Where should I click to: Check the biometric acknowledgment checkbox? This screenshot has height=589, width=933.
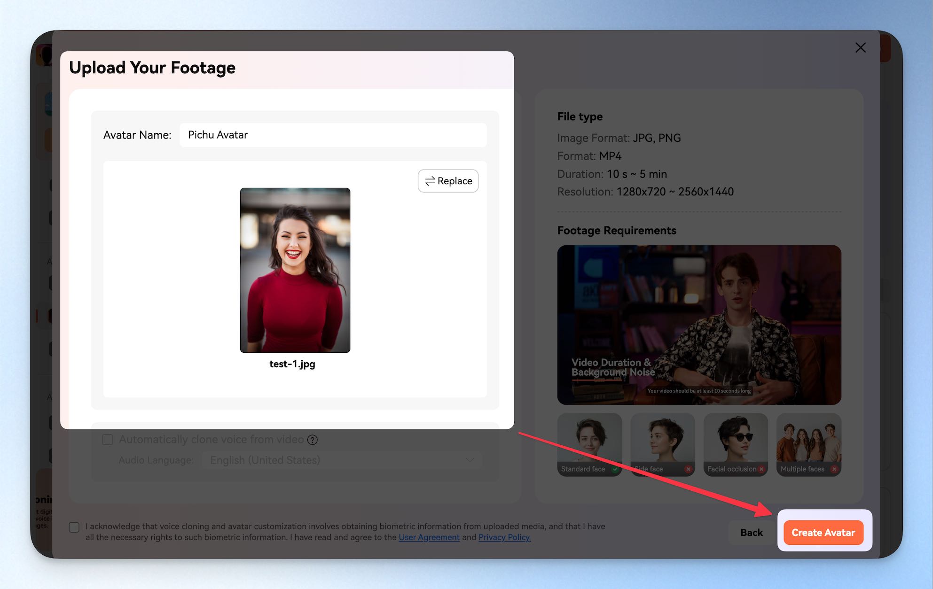(x=74, y=527)
